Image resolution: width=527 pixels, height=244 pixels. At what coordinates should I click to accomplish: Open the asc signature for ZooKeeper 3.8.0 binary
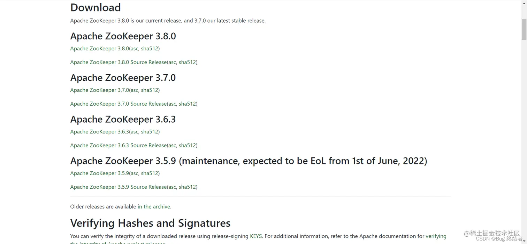[x=134, y=48]
